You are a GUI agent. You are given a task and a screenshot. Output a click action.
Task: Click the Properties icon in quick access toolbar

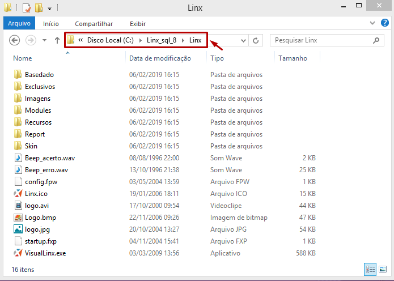point(27,8)
